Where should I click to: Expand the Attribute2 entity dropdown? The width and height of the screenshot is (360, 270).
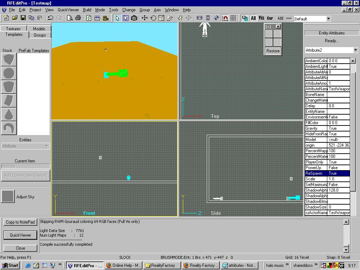pos(355,50)
